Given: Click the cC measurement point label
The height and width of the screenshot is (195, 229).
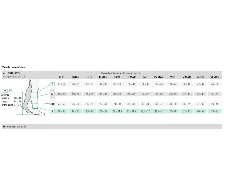Looking at the screenshot, I should click(52, 93).
